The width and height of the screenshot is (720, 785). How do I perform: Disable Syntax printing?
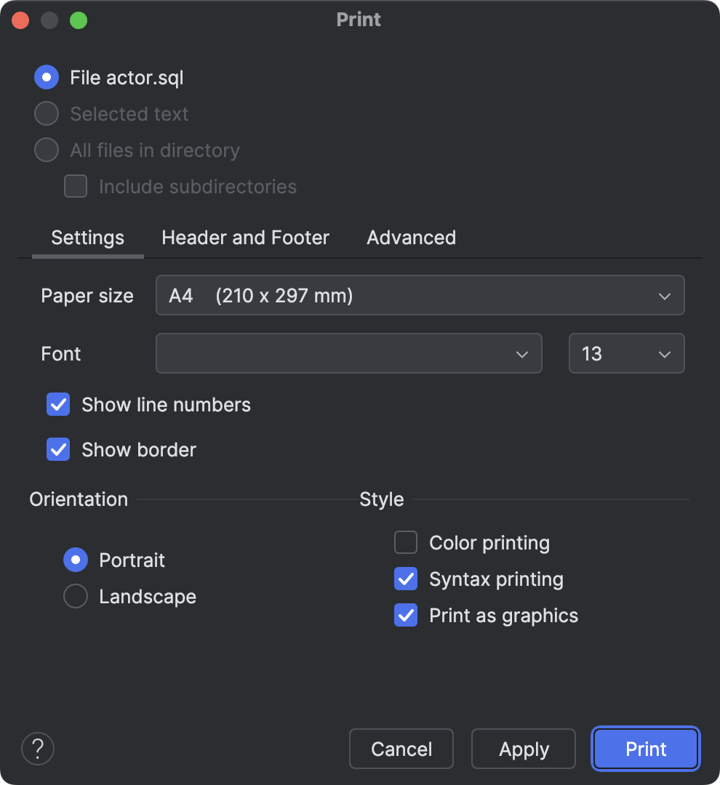point(405,579)
